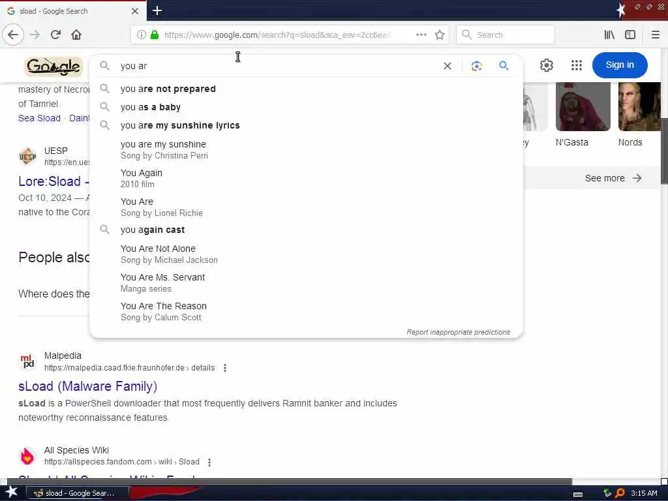Choose suggestion 'you again cast'
668x501 pixels.
click(x=307, y=230)
